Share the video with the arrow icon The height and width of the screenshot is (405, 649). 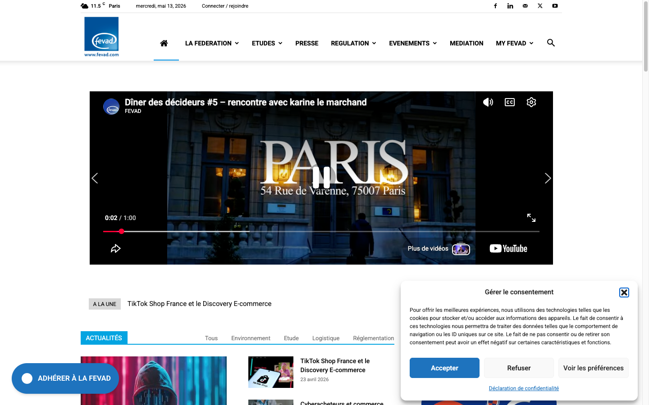(x=116, y=248)
